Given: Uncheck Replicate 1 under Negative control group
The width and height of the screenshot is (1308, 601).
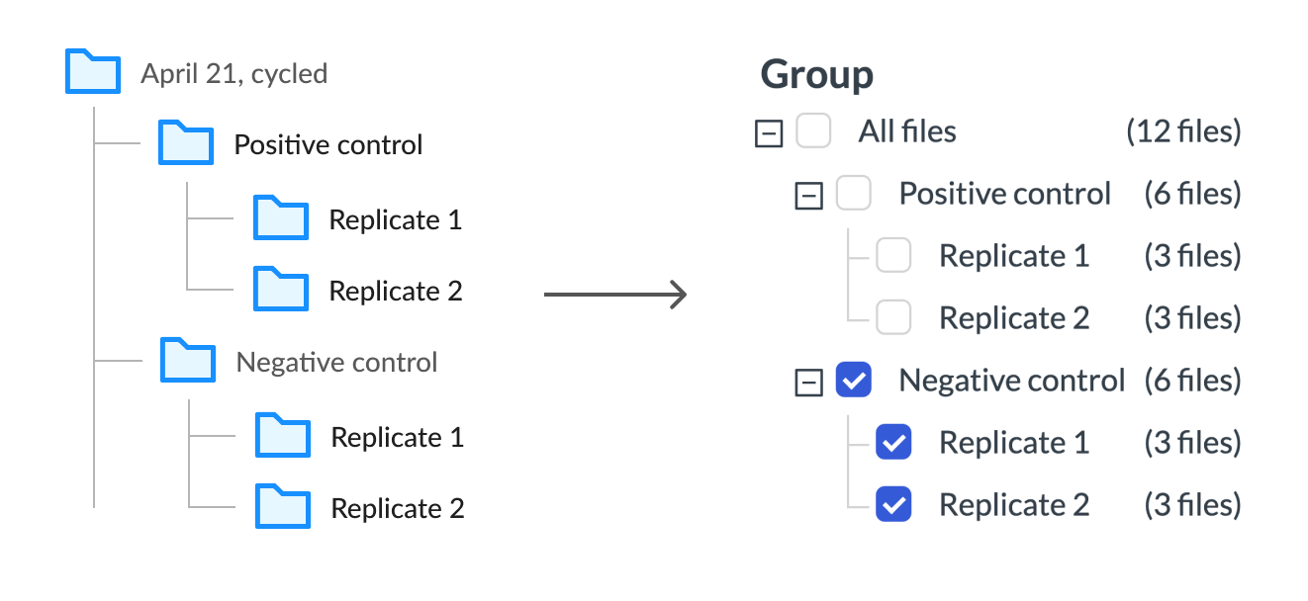Looking at the screenshot, I should (x=893, y=443).
